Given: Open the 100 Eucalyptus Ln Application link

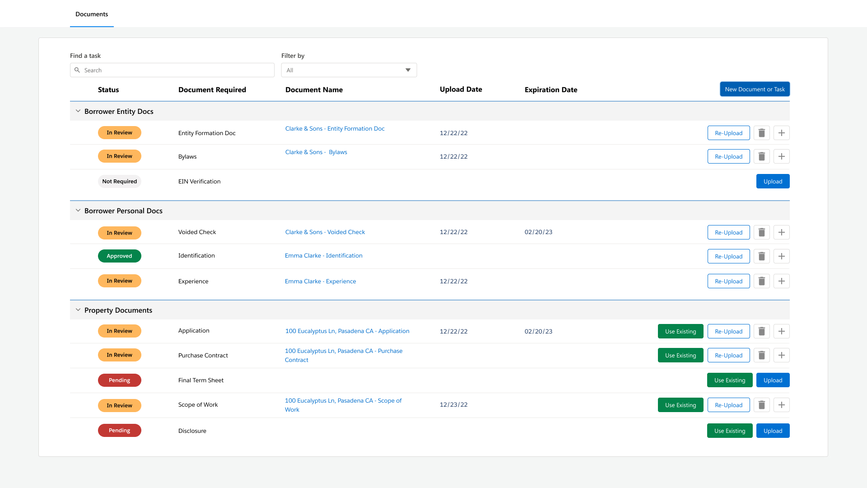Looking at the screenshot, I should tap(347, 331).
